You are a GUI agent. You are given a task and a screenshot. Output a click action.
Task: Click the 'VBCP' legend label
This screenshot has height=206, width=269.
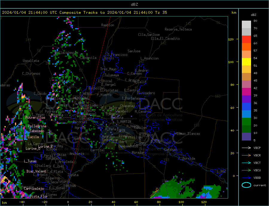pyautogui.click(x=257, y=148)
